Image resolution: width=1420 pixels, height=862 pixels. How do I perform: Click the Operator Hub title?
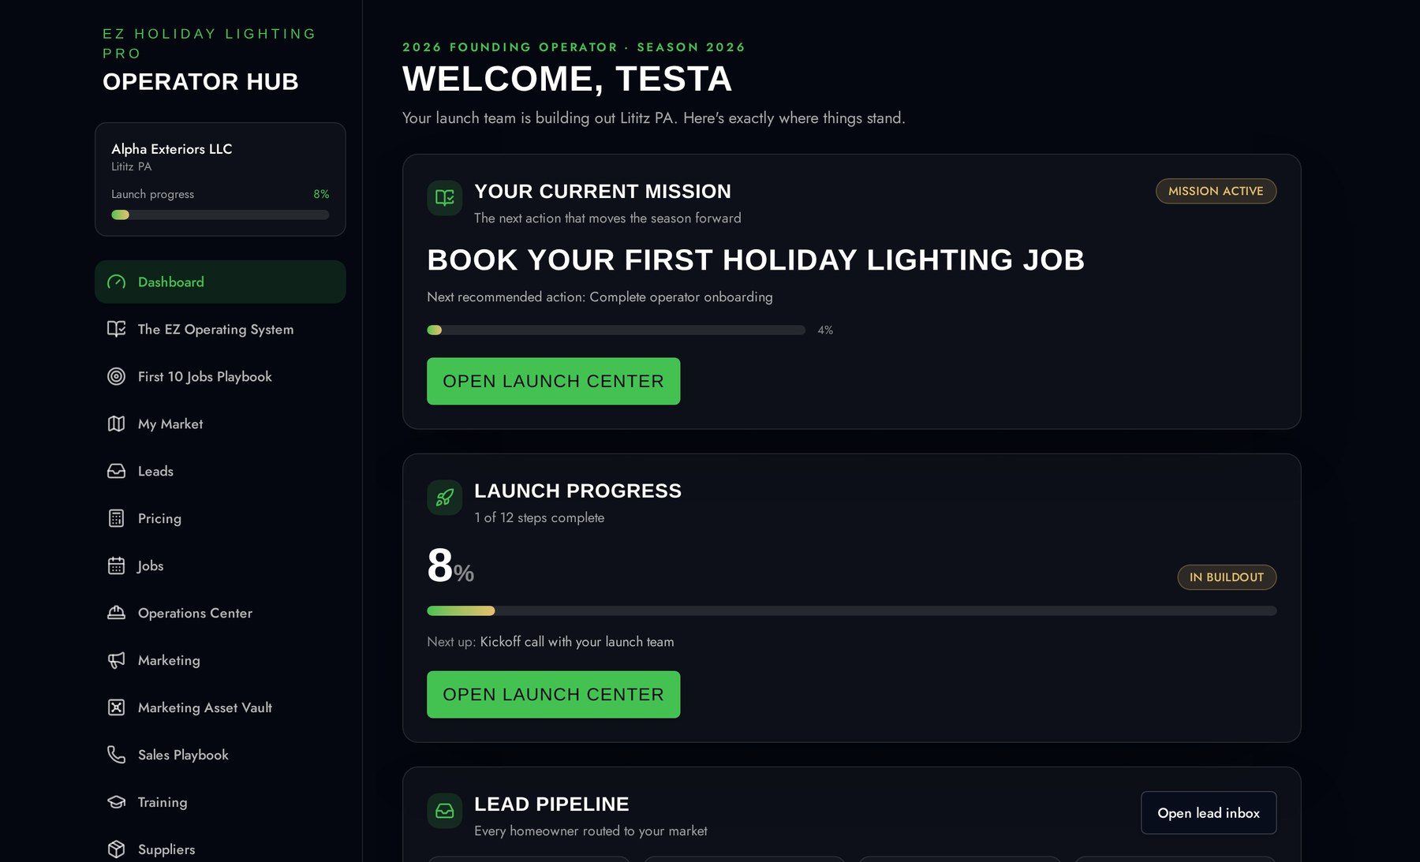coord(200,81)
